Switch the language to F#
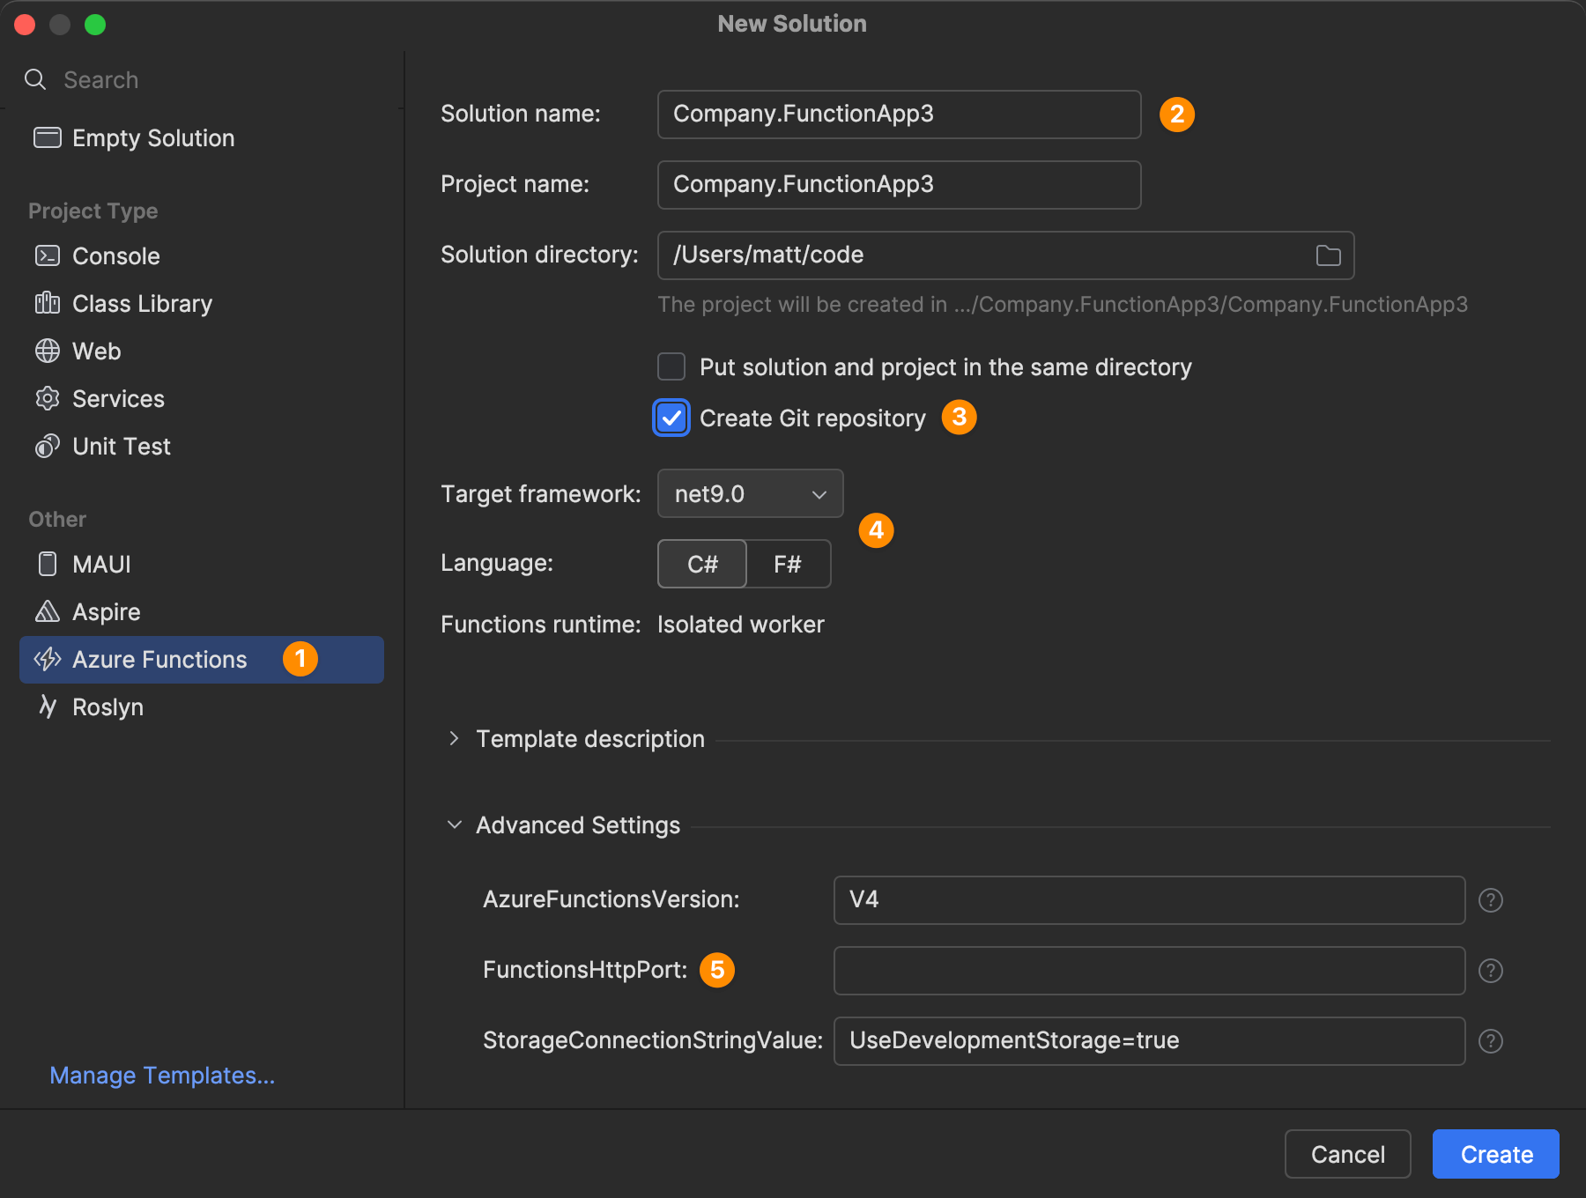Viewport: 1586px width, 1198px height. click(788, 564)
